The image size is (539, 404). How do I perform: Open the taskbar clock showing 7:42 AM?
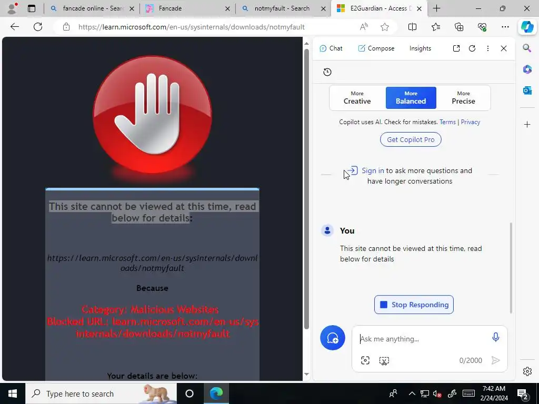tap(494, 393)
